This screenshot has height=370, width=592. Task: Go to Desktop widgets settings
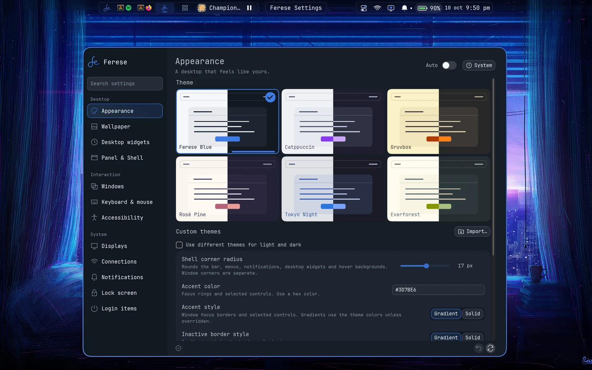point(125,142)
